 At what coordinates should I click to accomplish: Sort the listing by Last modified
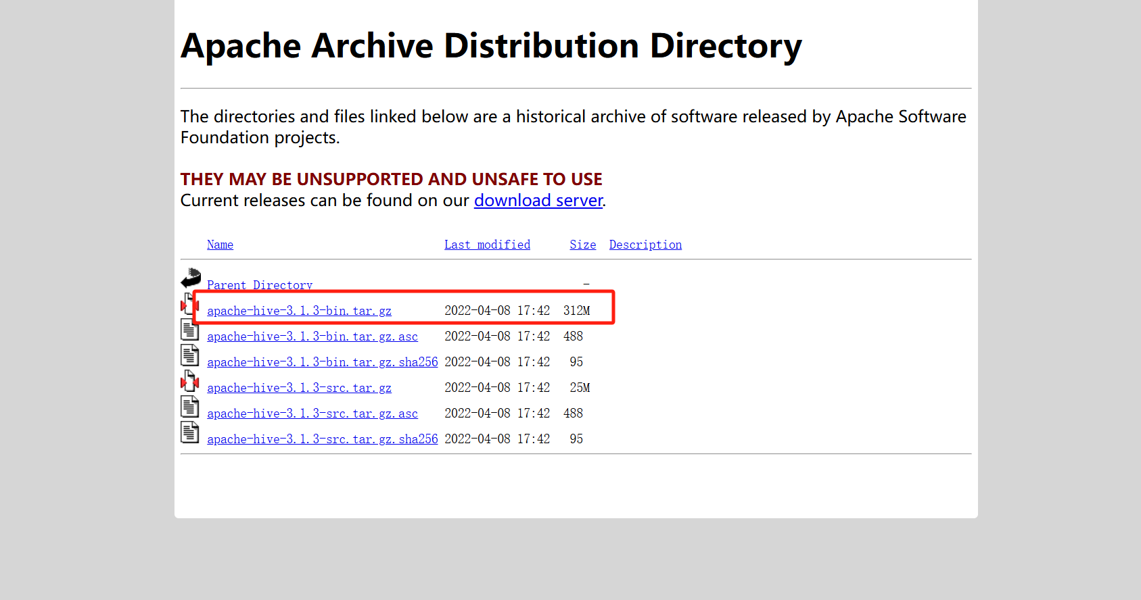[487, 245]
